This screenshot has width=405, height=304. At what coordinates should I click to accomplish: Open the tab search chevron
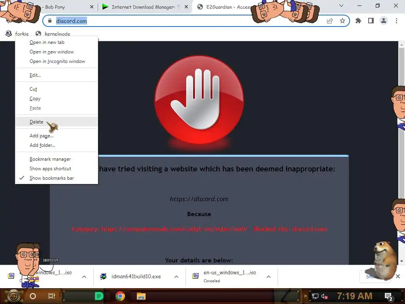(x=341, y=6)
